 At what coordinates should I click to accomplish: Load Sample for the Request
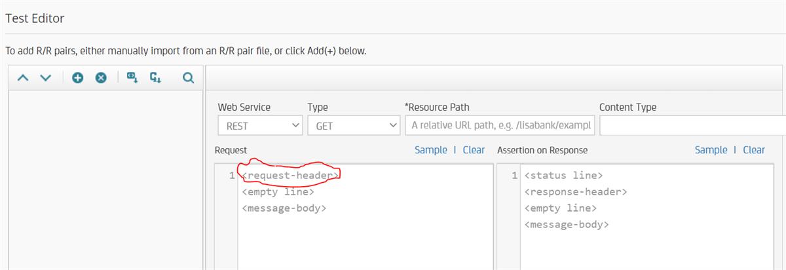tap(431, 150)
